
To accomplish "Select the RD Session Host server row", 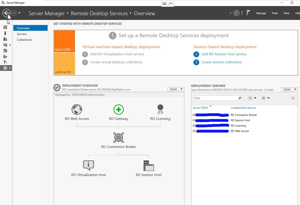I will (x=245, y=120).
